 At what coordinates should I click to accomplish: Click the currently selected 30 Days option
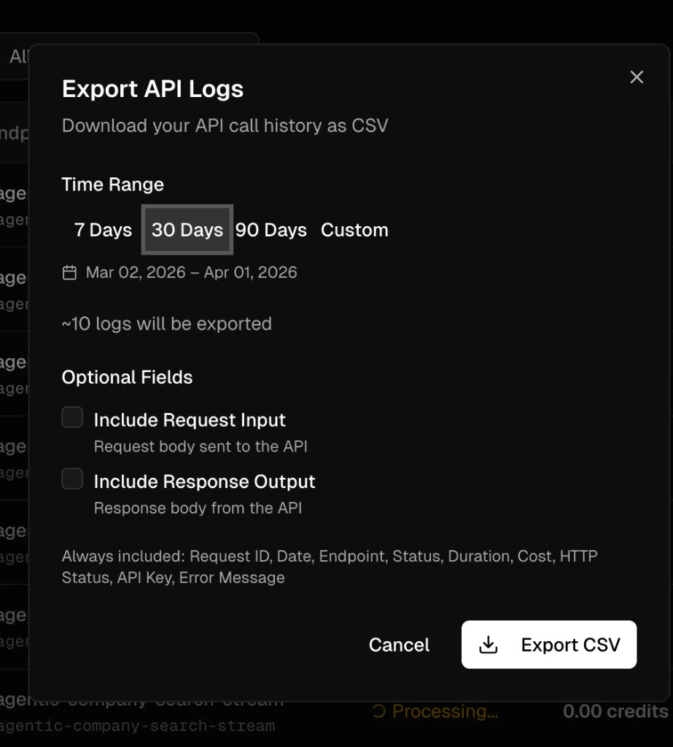pyautogui.click(x=187, y=229)
